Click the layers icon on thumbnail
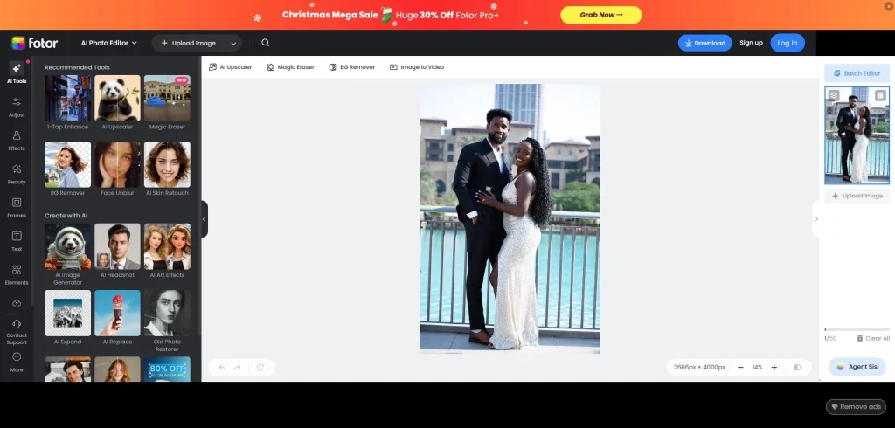 point(834,95)
